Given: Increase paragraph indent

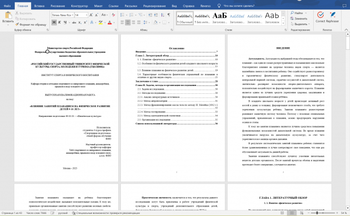Looking at the screenshot, I should 156,15.
